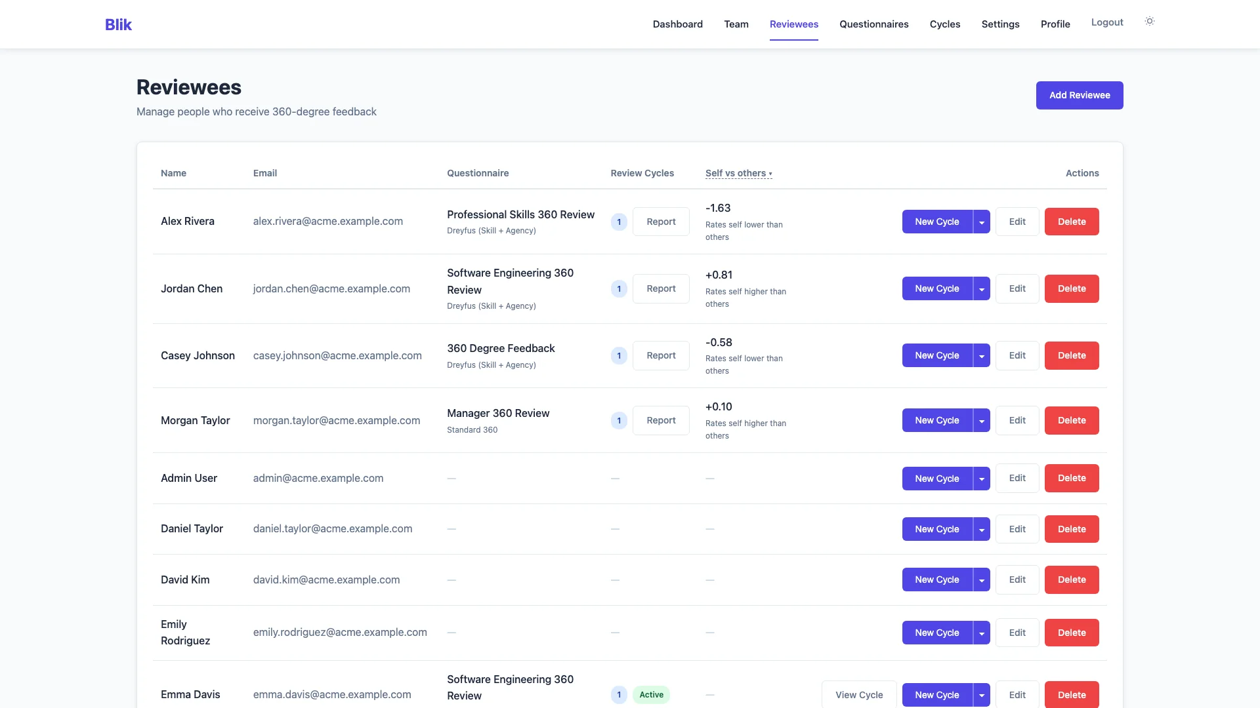Open Alex Rivera's review cycle count badge
1260x708 pixels.
(x=619, y=222)
